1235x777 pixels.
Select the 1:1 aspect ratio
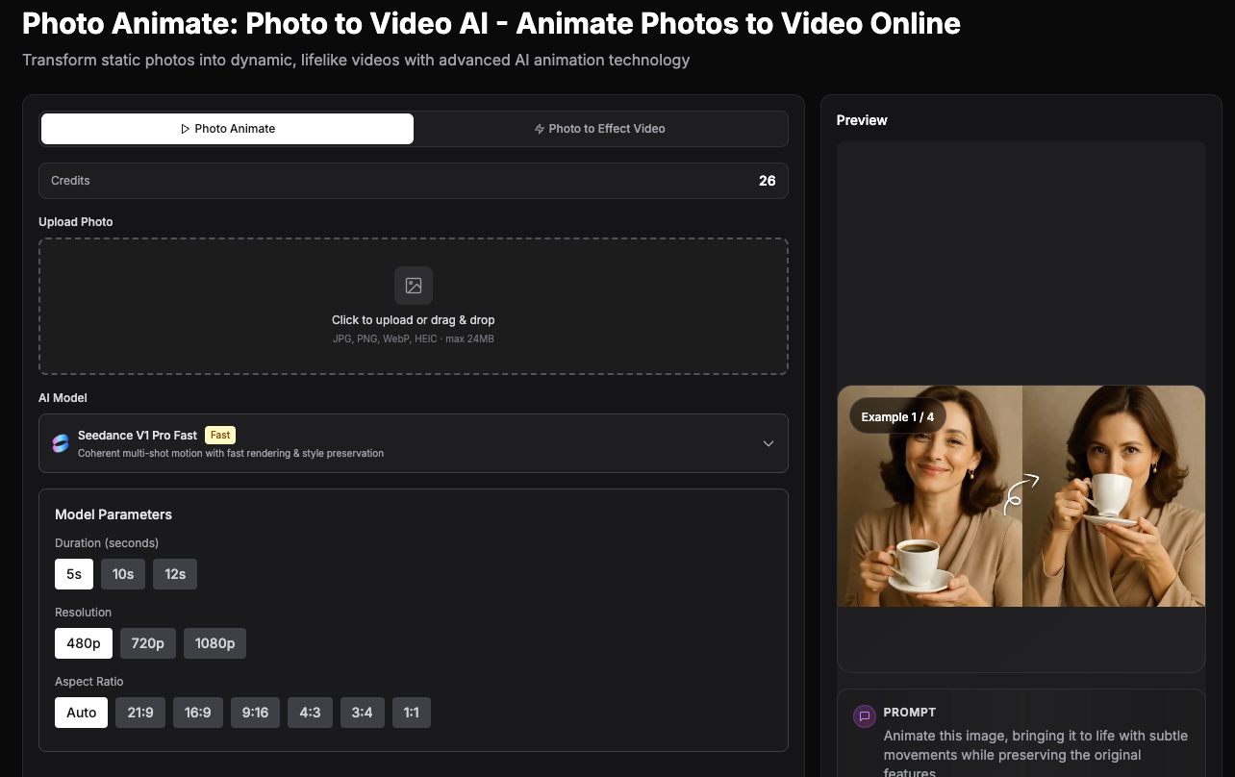point(412,712)
